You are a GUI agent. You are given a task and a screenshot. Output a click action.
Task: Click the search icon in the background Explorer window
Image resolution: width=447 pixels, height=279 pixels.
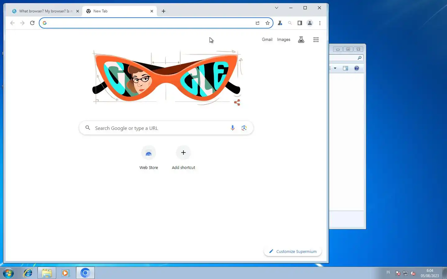click(359, 58)
